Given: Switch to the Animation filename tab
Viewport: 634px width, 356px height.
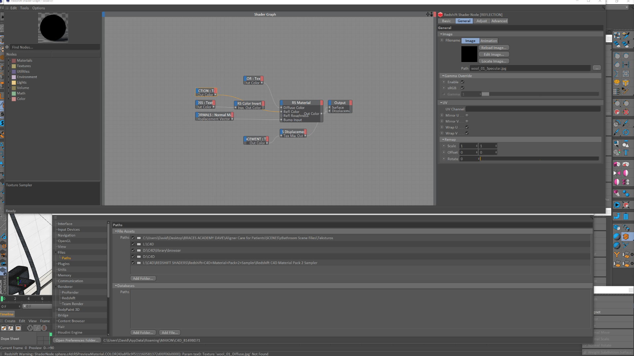Looking at the screenshot, I should 488,41.
